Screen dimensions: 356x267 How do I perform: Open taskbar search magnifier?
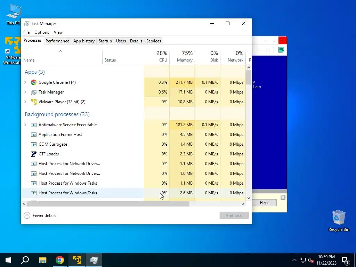pyautogui.click(x=25, y=260)
